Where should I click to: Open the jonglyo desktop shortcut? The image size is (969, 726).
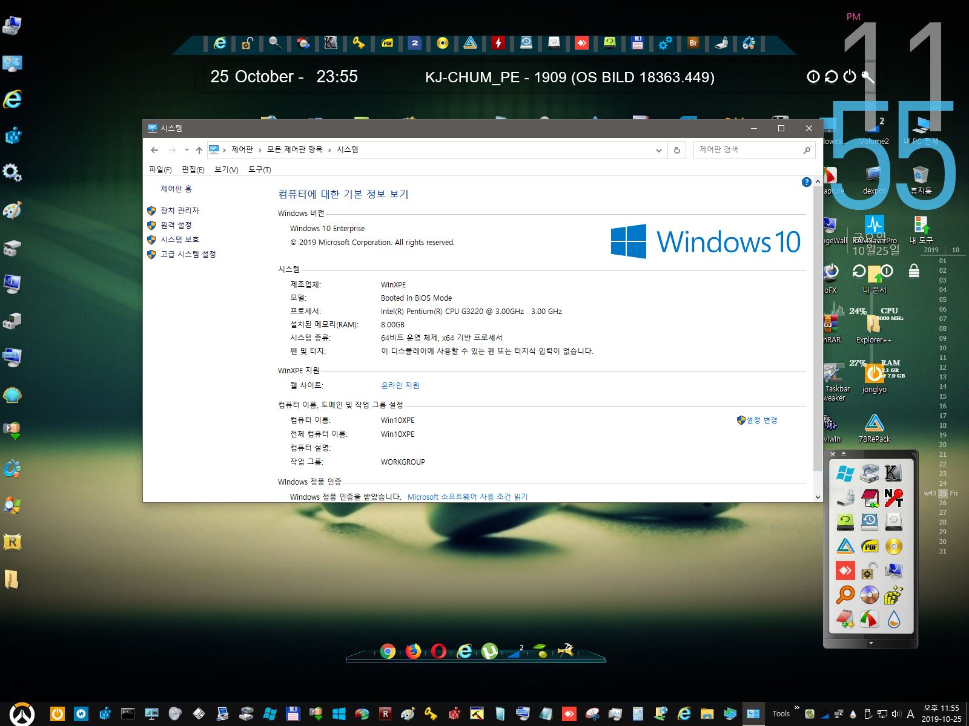[875, 378]
